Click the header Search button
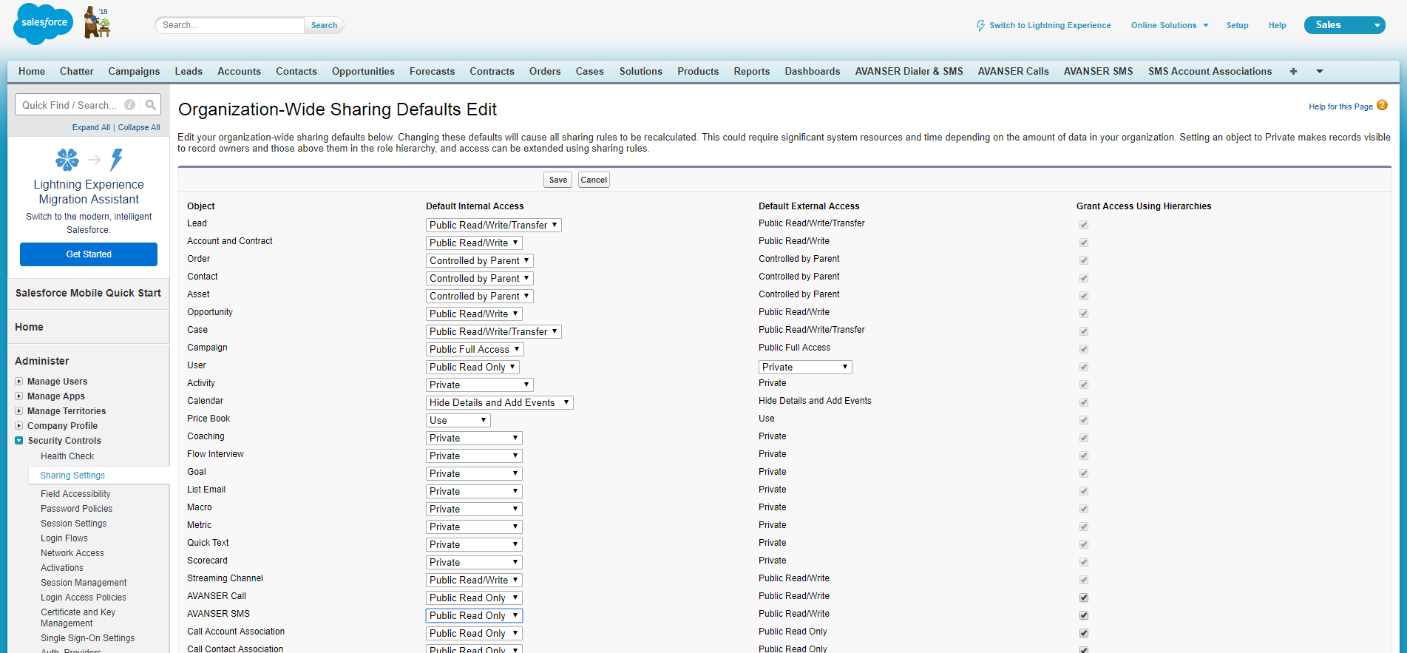 [x=324, y=25]
